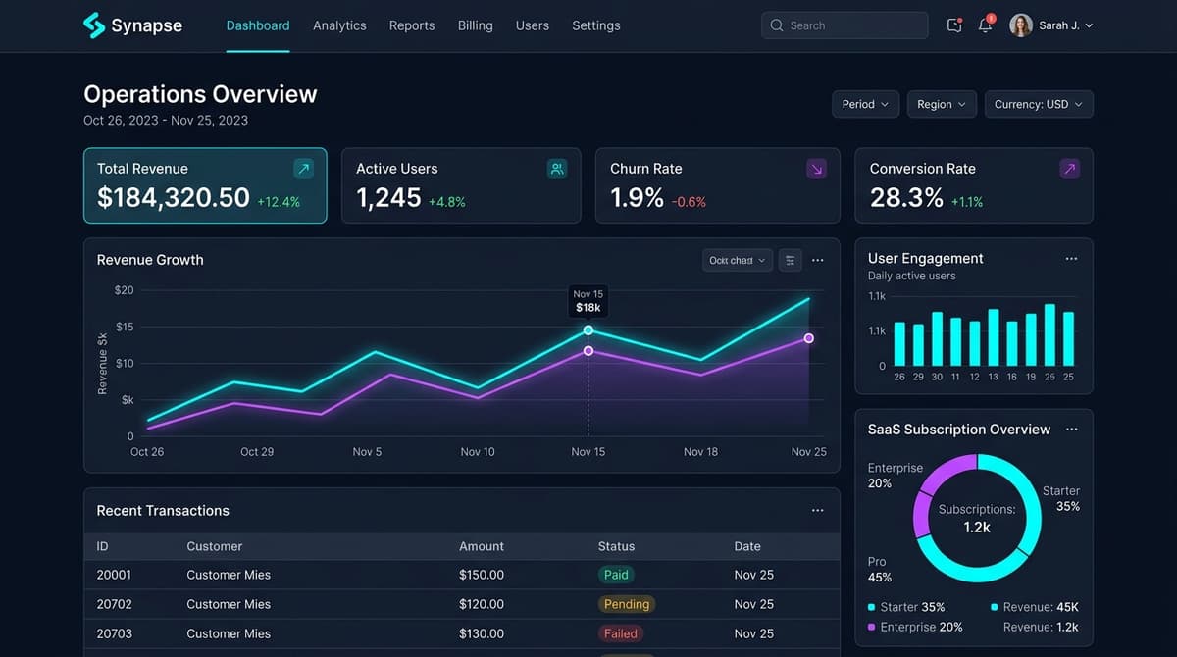This screenshot has height=657, width=1177.
Task: Click the Nov 25 purple data point
Action: pos(809,338)
